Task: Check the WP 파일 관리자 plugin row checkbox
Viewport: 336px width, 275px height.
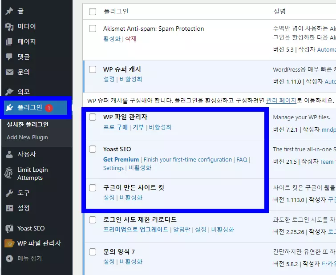Action: [93, 117]
